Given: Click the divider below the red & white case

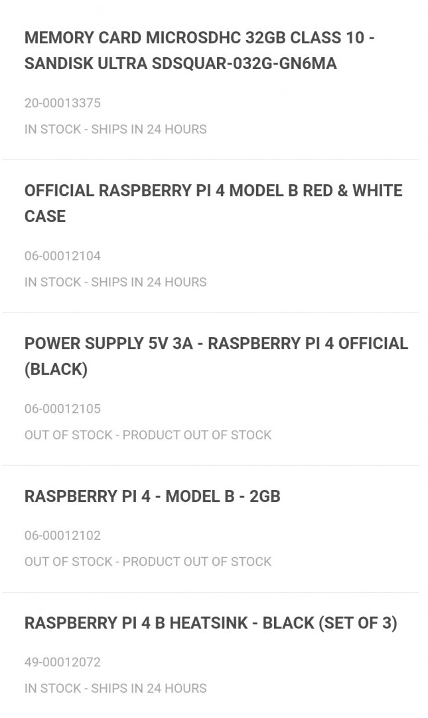Looking at the screenshot, I should 211,312.
